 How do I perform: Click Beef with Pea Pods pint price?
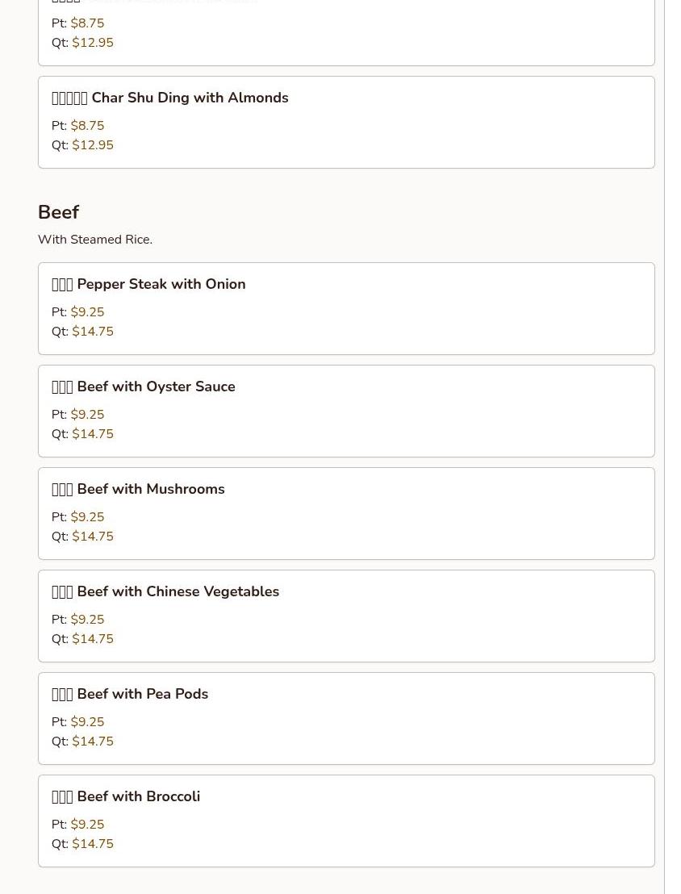tap(87, 722)
